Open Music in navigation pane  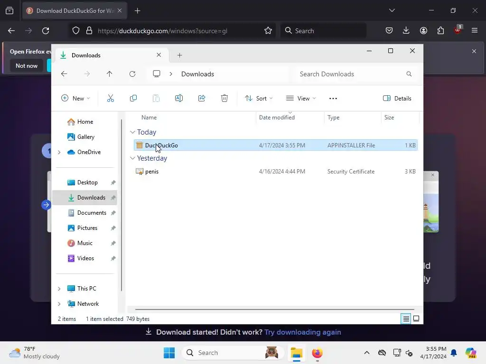tap(85, 243)
